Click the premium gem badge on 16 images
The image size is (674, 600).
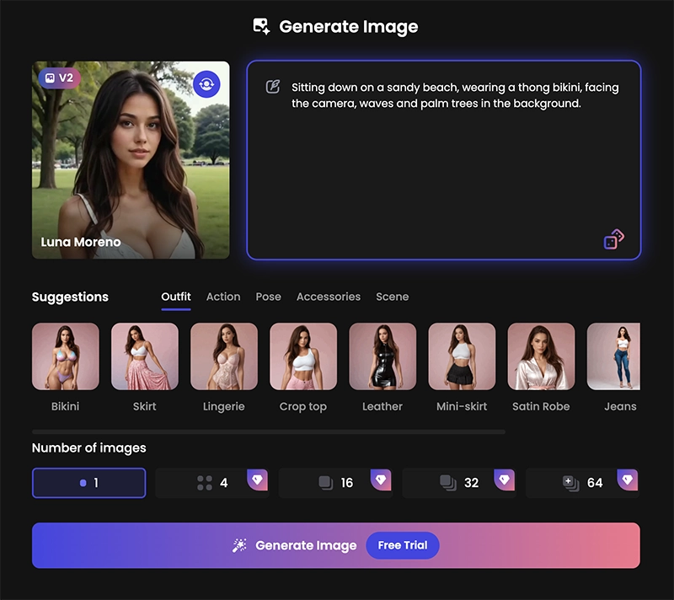point(381,479)
